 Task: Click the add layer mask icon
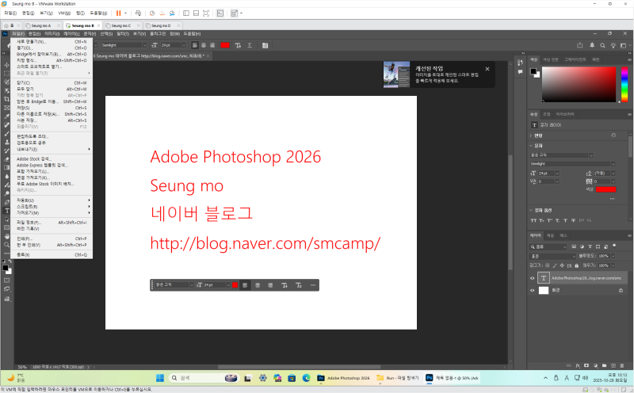(586, 365)
